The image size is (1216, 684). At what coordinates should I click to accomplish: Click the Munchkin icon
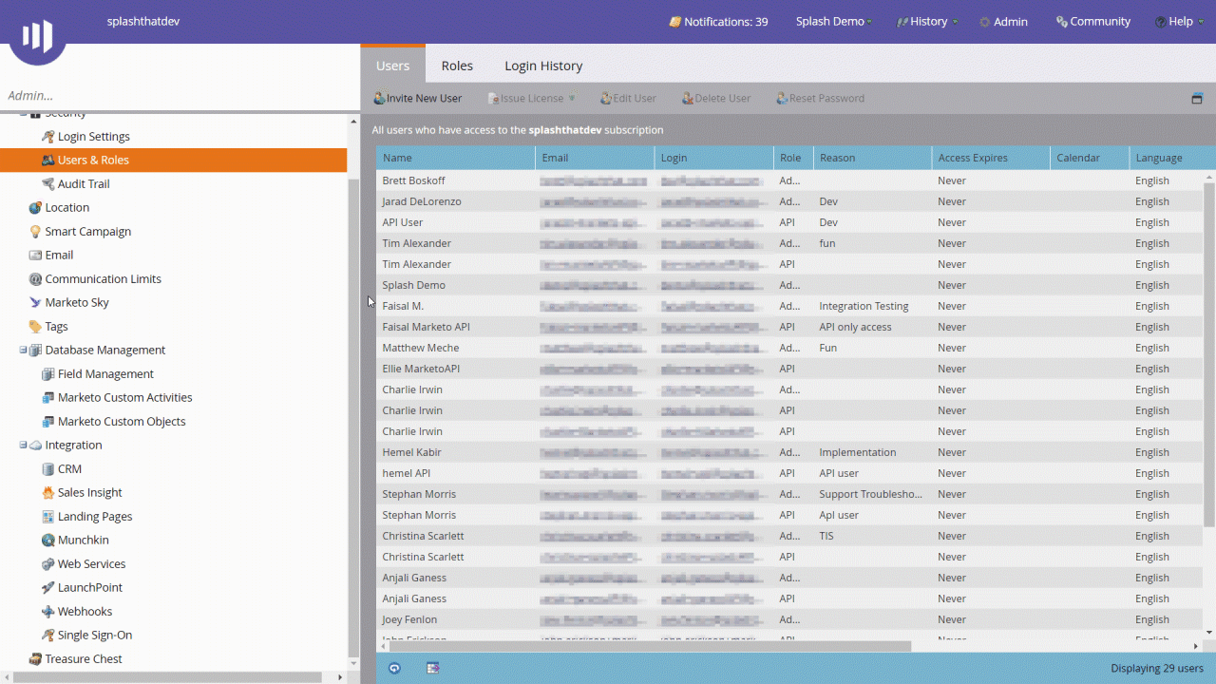47,541
